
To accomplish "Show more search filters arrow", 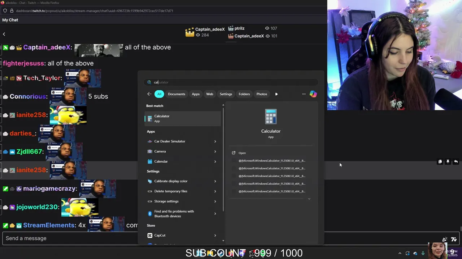I will tap(276, 94).
